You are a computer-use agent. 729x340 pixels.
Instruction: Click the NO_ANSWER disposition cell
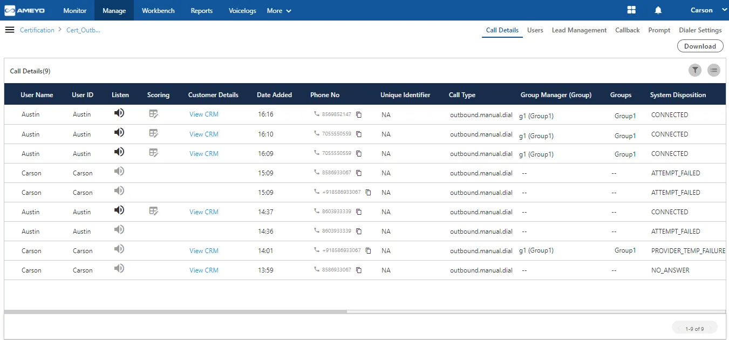(x=670, y=270)
